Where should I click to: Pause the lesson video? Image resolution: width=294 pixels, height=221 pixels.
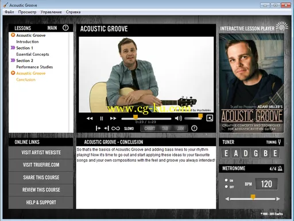coord(102,119)
